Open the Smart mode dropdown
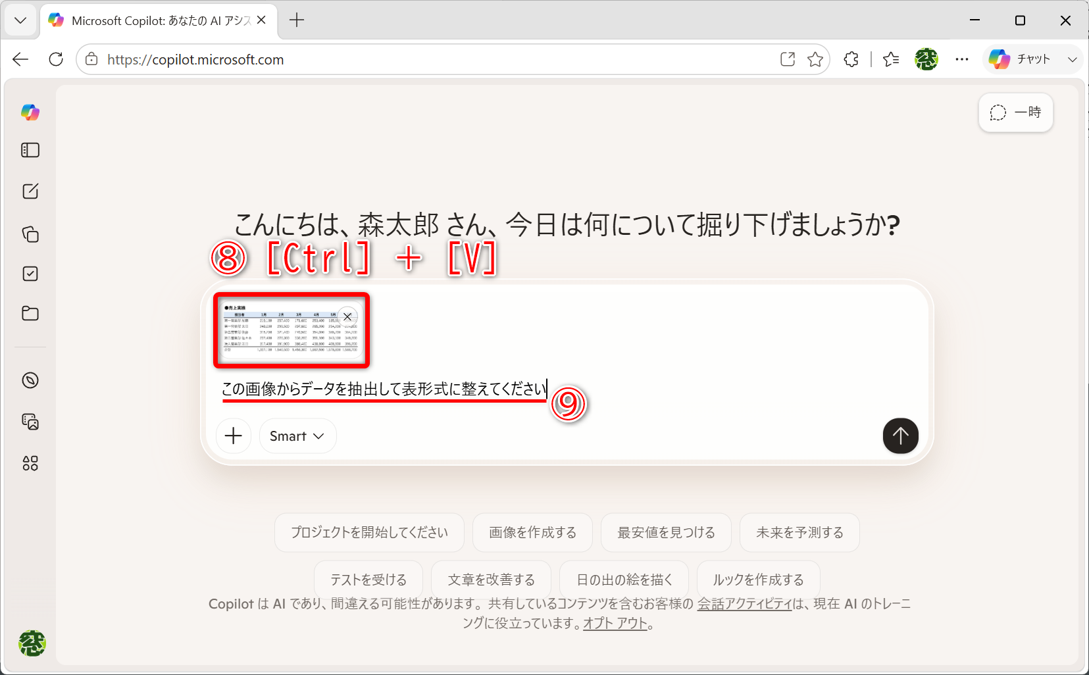Image resolution: width=1089 pixels, height=675 pixels. pyautogui.click(x=297, y=436)
